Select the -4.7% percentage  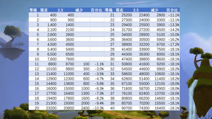[x=99, y=79]
